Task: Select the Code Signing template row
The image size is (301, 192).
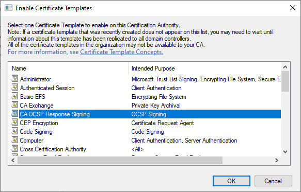Action: coord(146,132)
